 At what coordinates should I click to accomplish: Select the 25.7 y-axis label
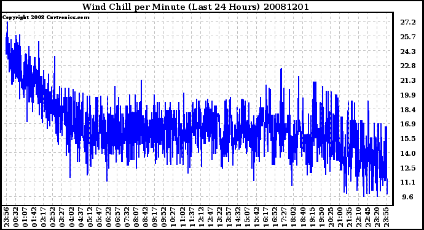408,37
